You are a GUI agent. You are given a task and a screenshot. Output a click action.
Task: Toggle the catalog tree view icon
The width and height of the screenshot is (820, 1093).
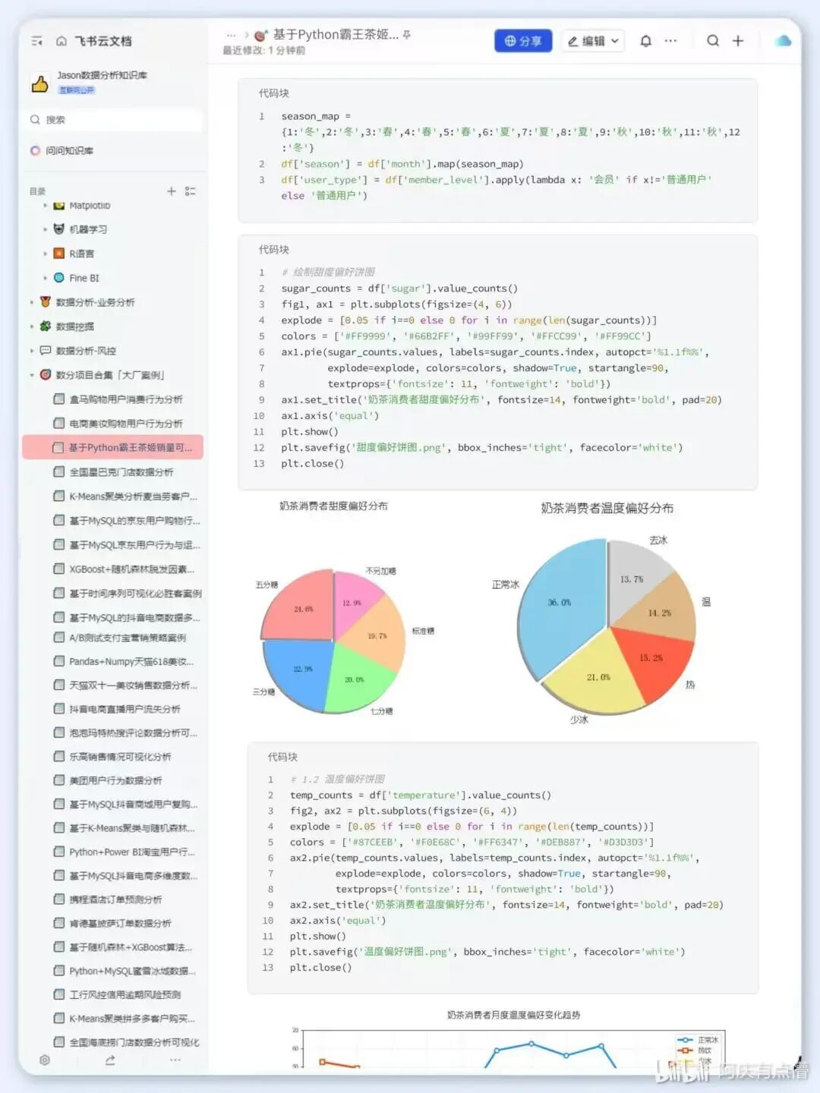(191, 191)
